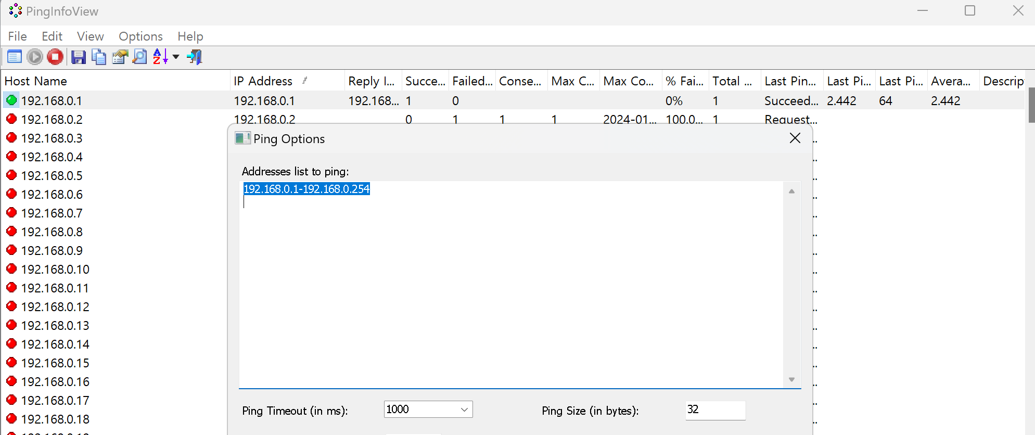Click the Succeed... status cell in first row
The height and width of the screenshot is (435, 1035).
coord(791,100)
